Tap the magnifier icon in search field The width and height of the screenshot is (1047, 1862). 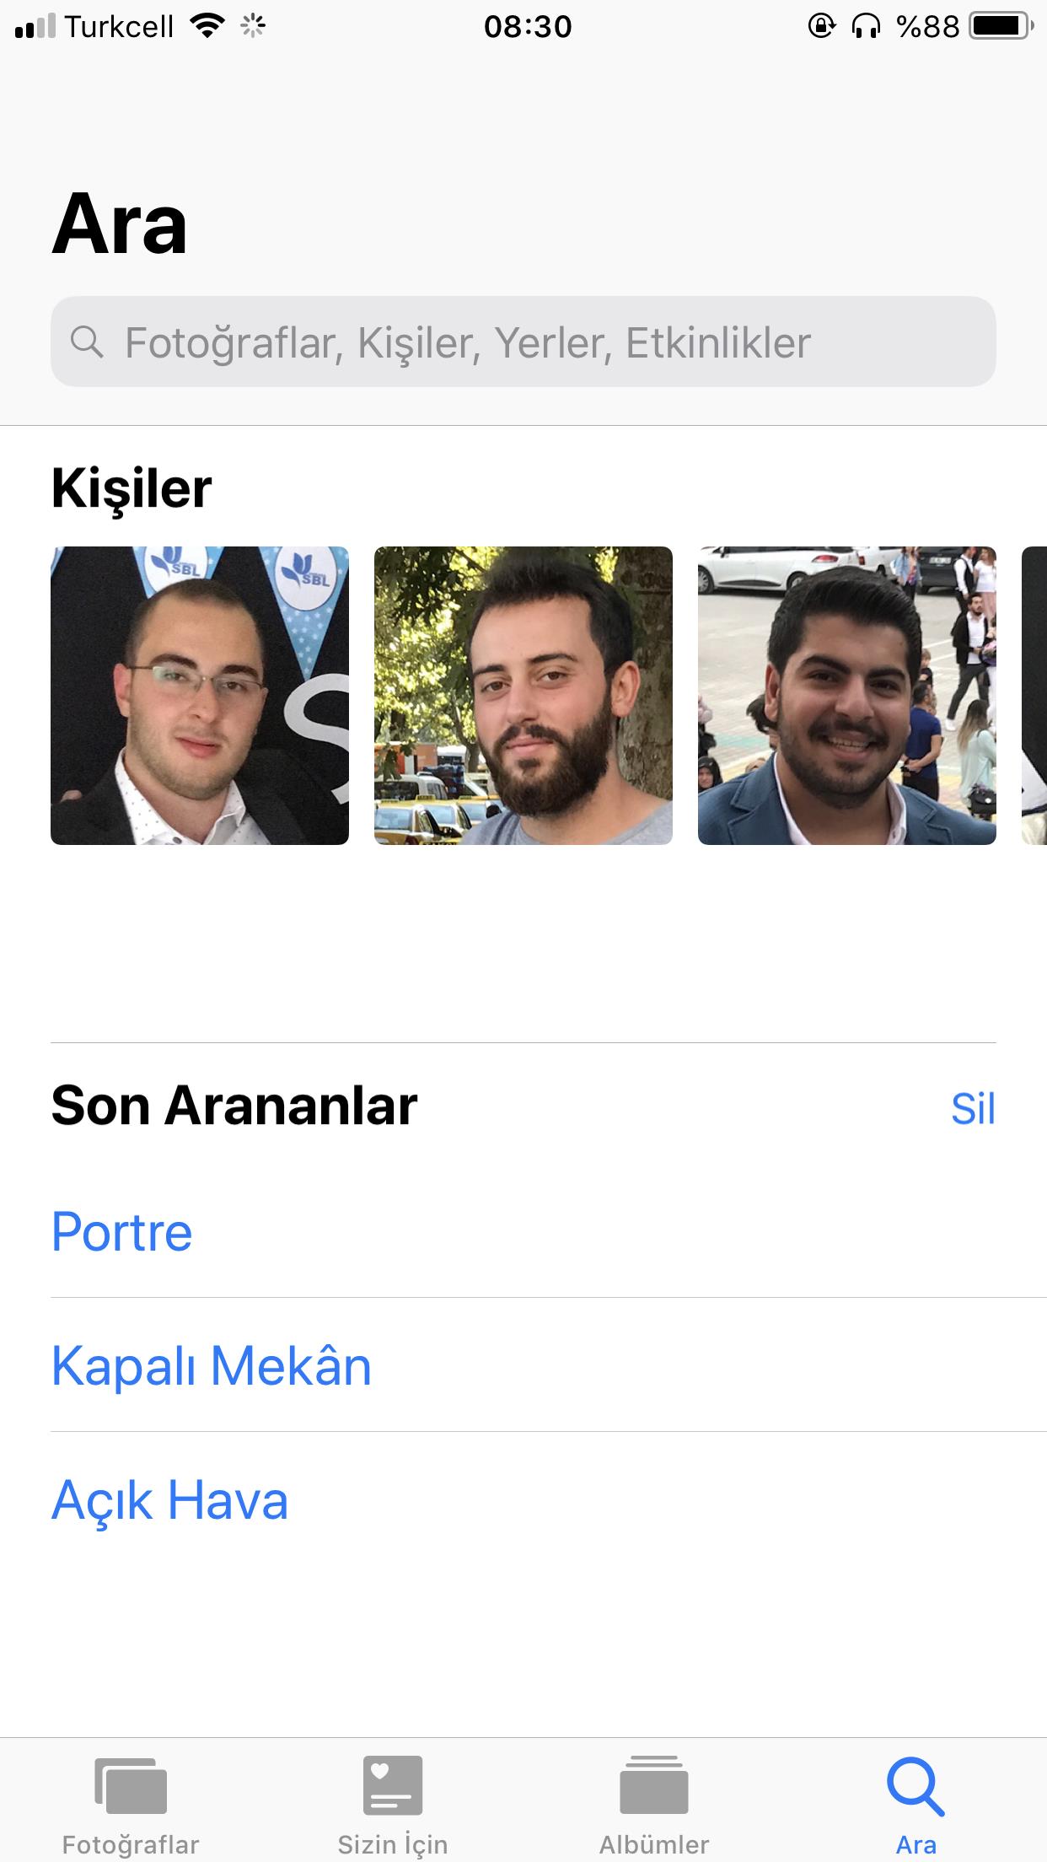point(86,342)
